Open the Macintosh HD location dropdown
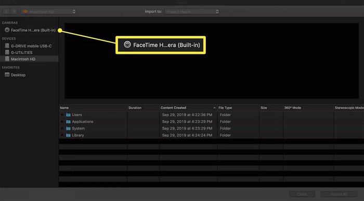364x201 pixels. pyautogui.click(x=48, y=11)
